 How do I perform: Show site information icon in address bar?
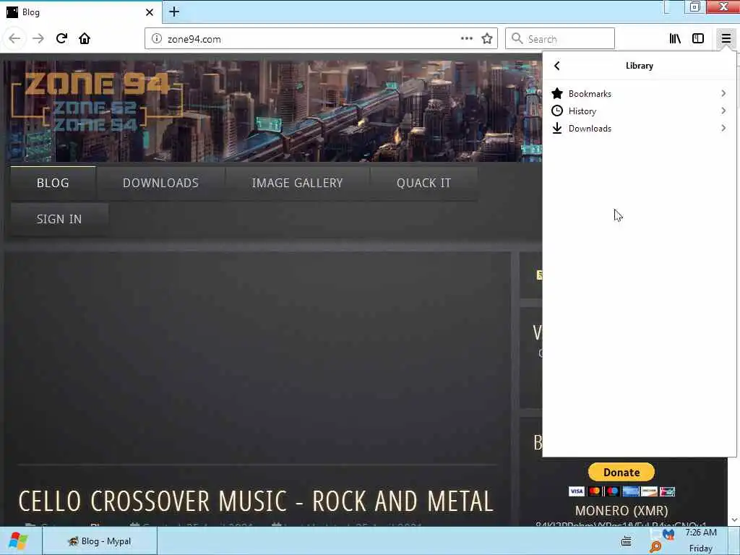click(157, 39)
